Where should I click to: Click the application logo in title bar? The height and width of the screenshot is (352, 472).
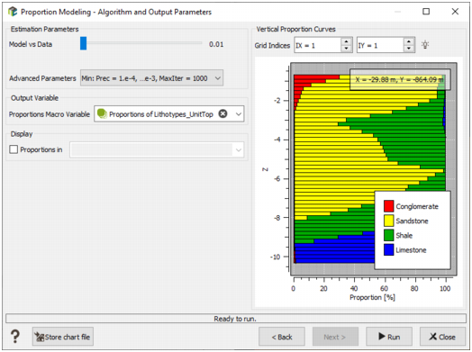13,12
